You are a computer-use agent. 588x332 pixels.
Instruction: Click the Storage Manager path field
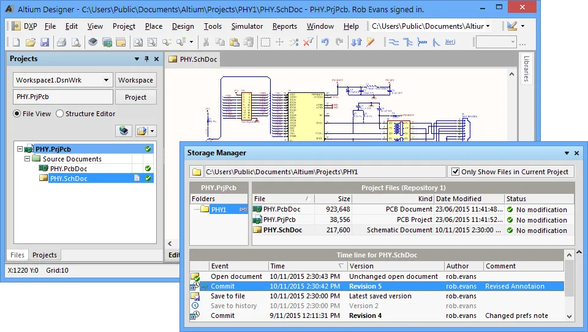click(x=325, y=172)
